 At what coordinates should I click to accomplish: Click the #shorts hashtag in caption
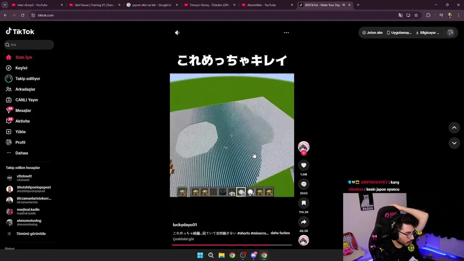[244, 233]
